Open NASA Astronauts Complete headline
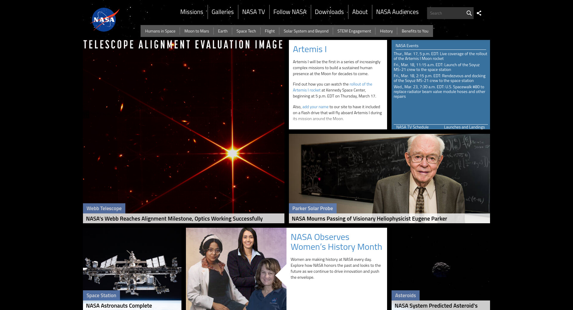The width and height of the screenshot is (573, 310). [119, 306]
